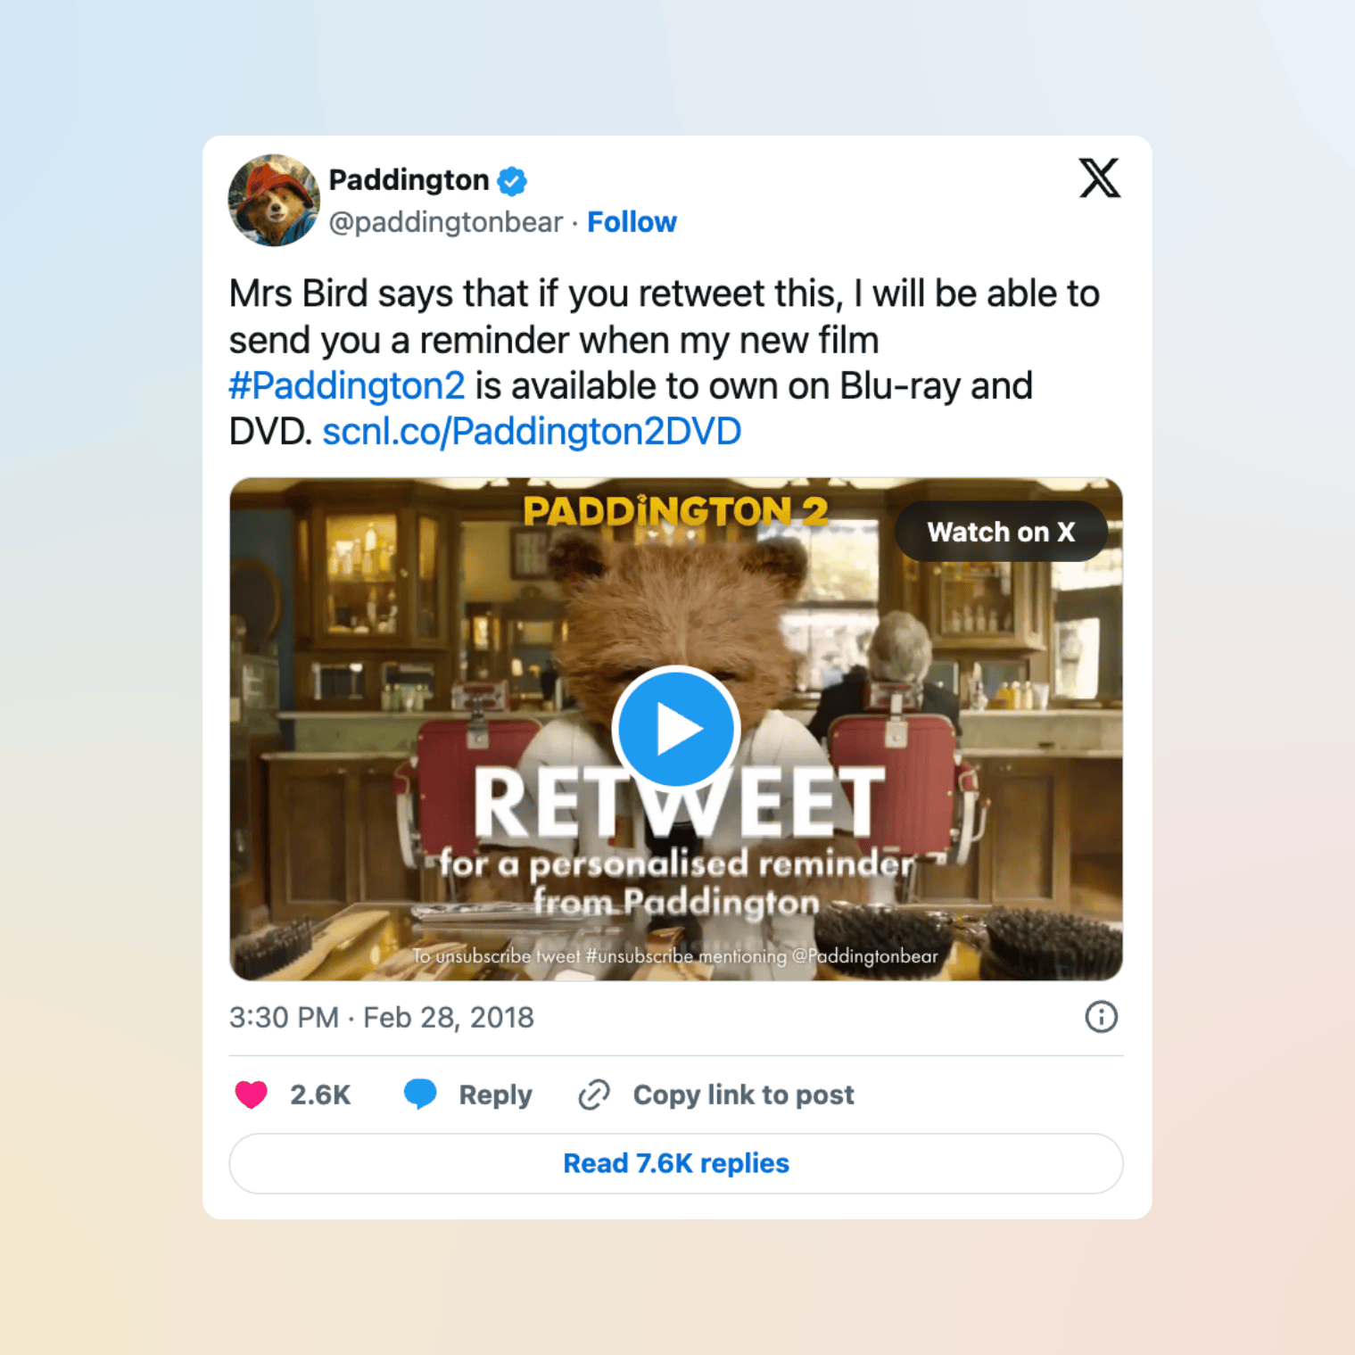Click the Reply text label

point(495,1095)
